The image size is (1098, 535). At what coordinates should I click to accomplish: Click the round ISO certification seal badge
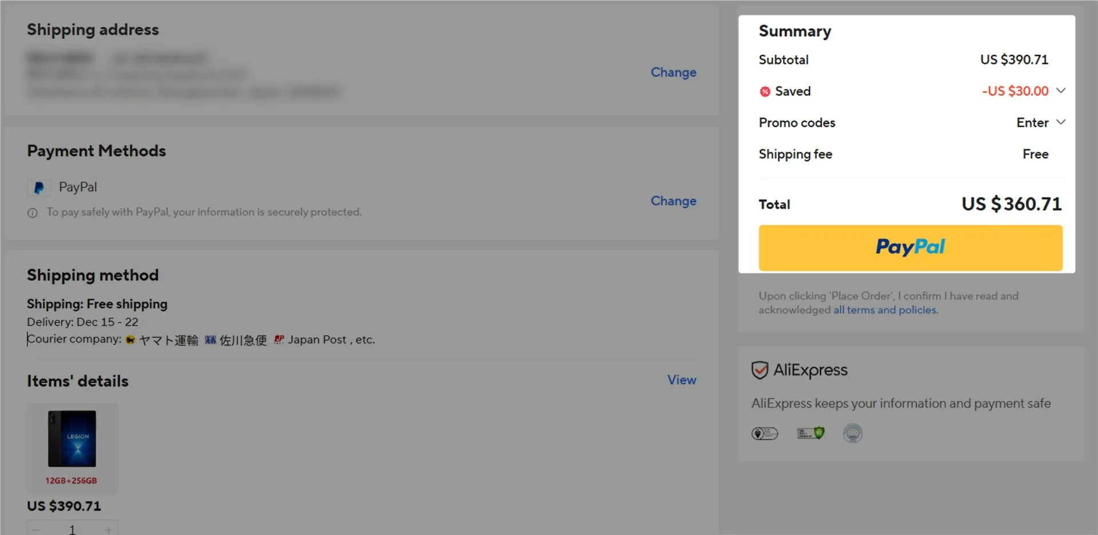point(852,433)
